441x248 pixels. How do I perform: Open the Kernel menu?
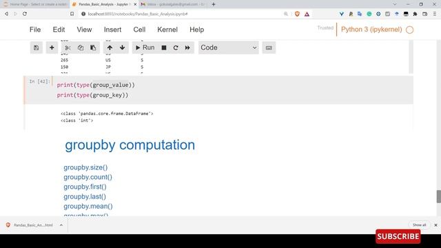pos(167,30)
